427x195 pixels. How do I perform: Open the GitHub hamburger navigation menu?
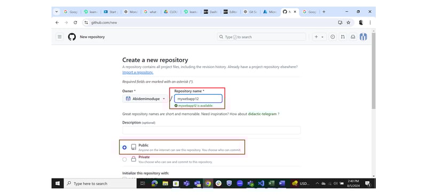[60, 37]
